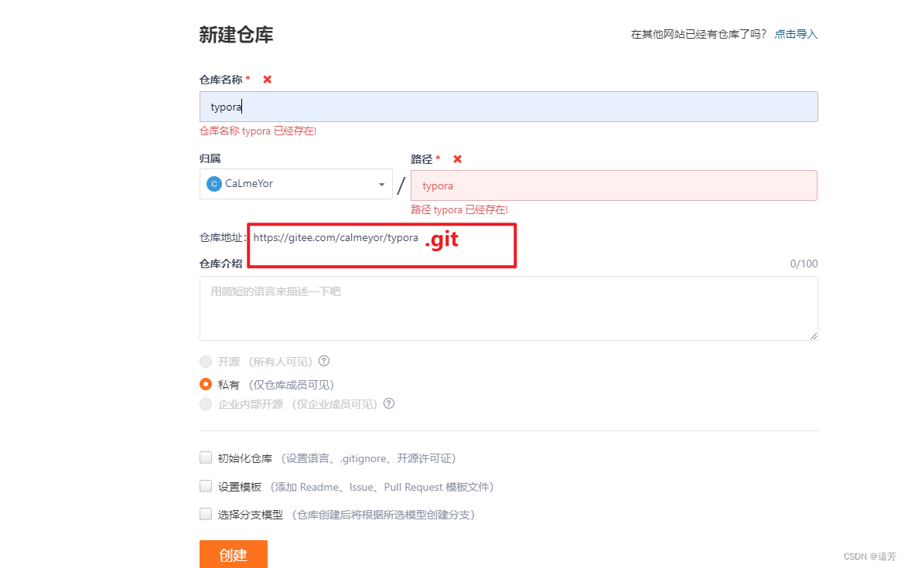
Task: Select the 开源 visibility option
Action: pos(206,361)
